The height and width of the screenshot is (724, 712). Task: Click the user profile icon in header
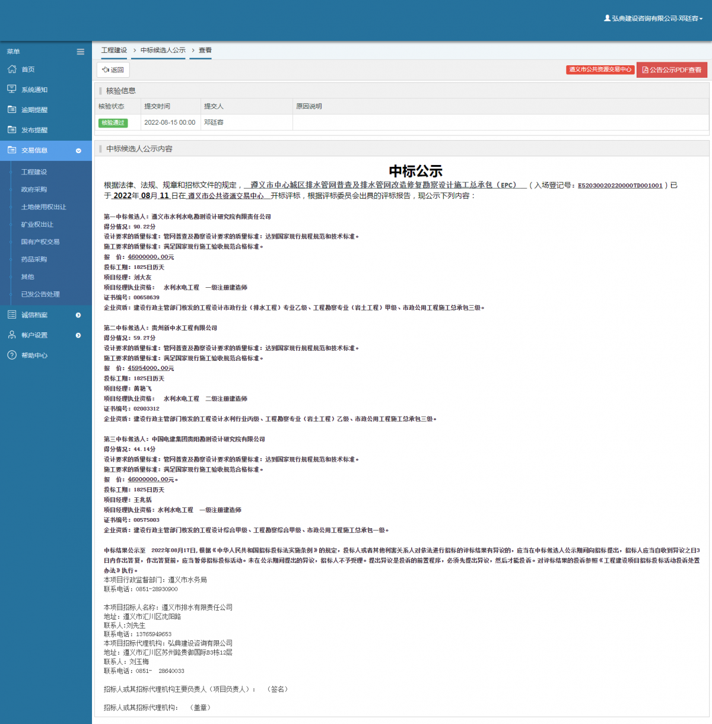click(607, 18)
